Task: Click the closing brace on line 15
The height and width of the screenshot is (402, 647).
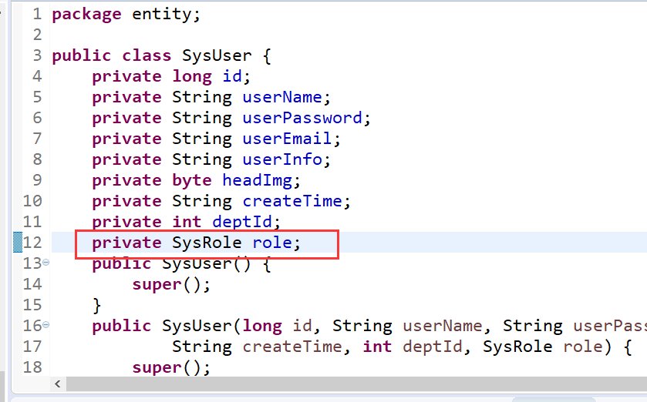Action: (97, 305)
